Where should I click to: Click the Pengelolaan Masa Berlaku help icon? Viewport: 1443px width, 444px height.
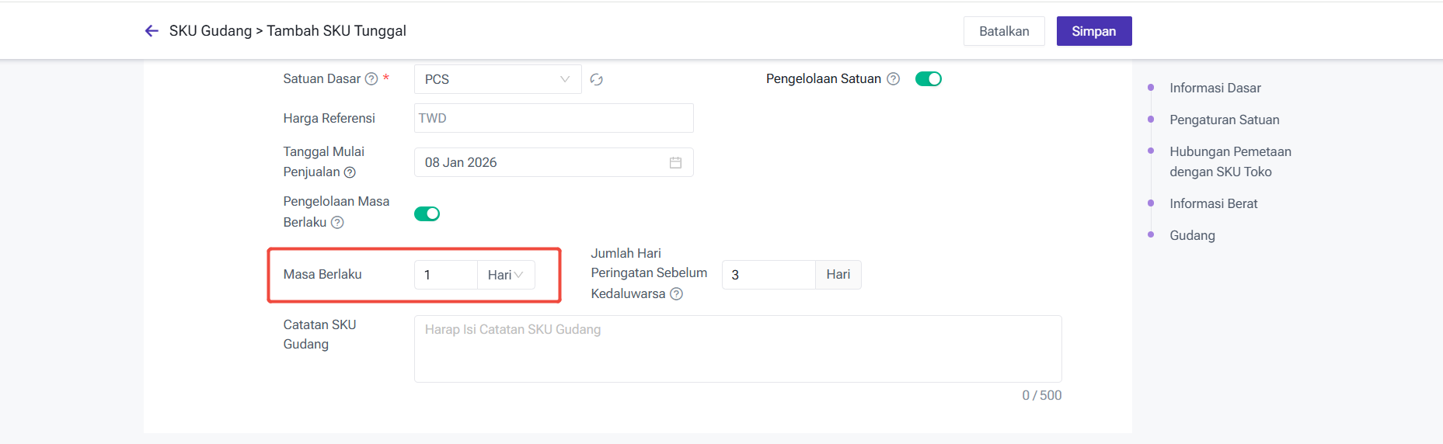pyautogui.click(x=337, y=223)
